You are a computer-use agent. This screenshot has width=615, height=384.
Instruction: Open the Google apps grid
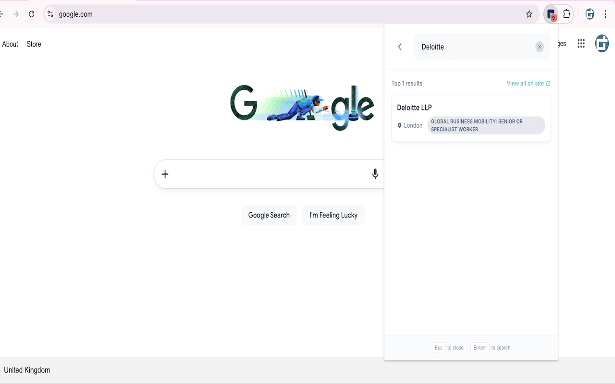[x=581, y=44]
